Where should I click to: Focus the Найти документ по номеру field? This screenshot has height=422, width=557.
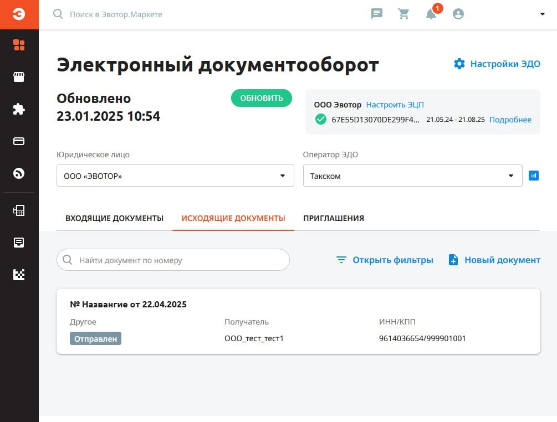click(173, 260)
